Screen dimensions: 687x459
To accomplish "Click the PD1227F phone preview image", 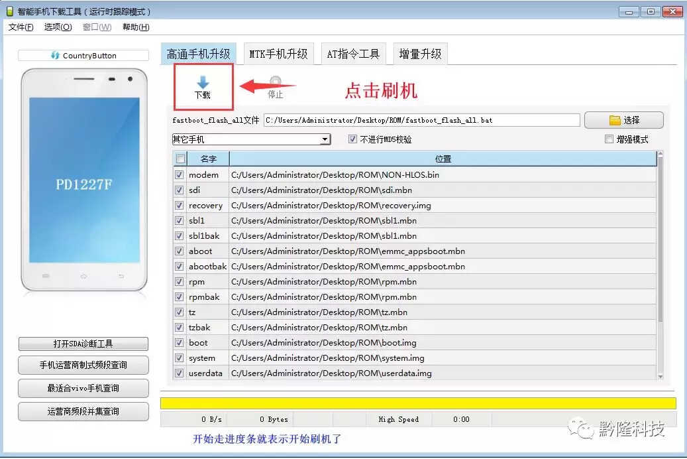I will click(84, 180).
